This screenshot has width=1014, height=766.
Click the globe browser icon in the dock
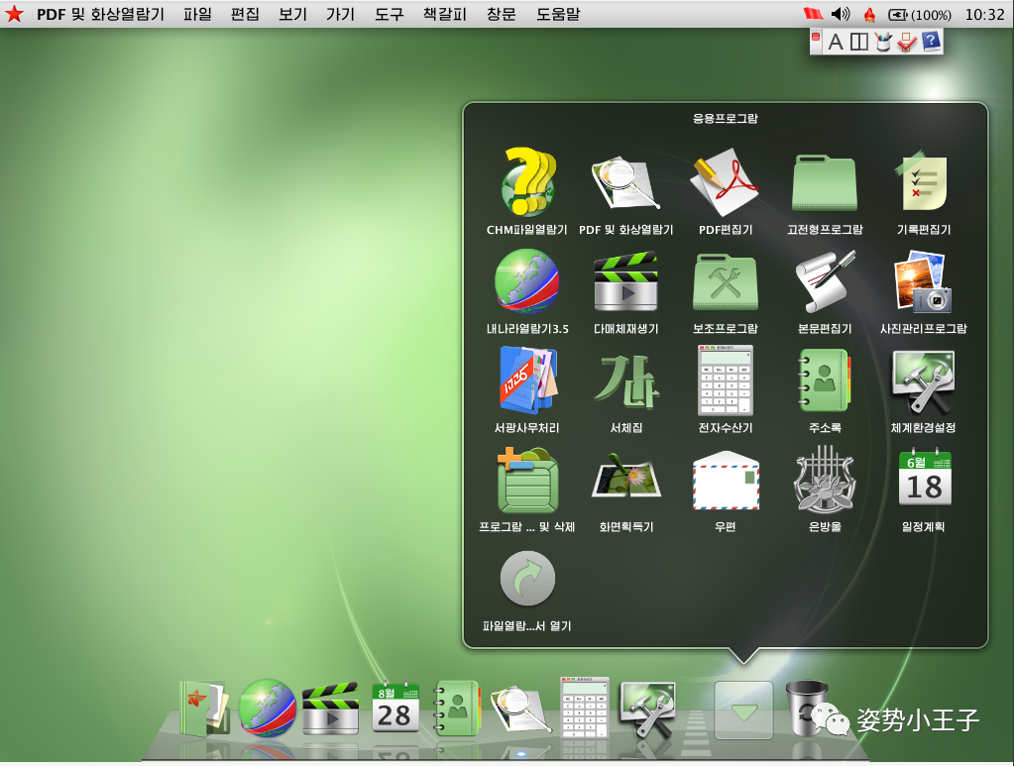click(x=267, y=709)
